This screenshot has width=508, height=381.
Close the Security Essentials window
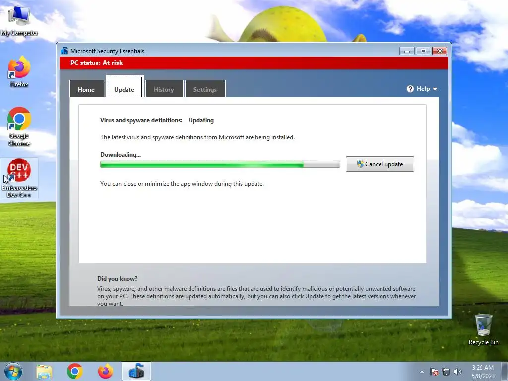[x=440, y=51]
